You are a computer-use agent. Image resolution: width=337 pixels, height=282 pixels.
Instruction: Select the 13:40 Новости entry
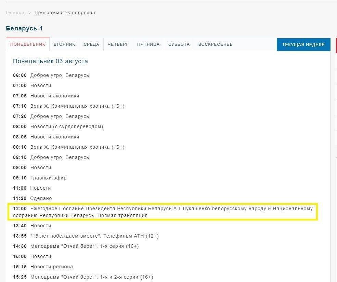click(32, 226)
